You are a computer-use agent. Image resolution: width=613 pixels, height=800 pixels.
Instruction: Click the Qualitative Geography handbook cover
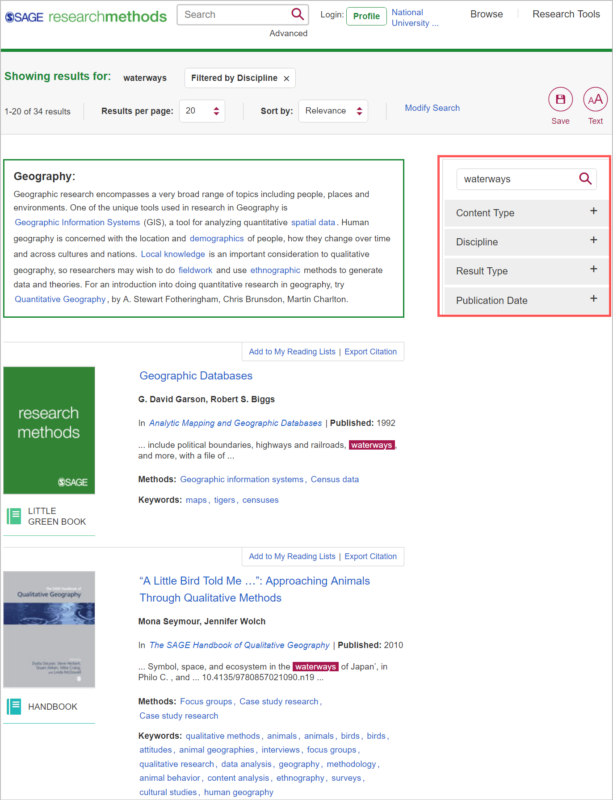coord(49,629)
